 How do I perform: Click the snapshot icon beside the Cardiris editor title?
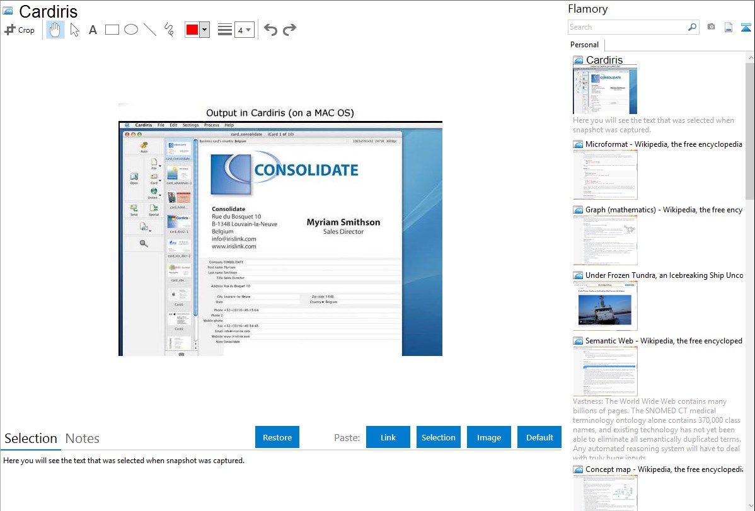8,11
